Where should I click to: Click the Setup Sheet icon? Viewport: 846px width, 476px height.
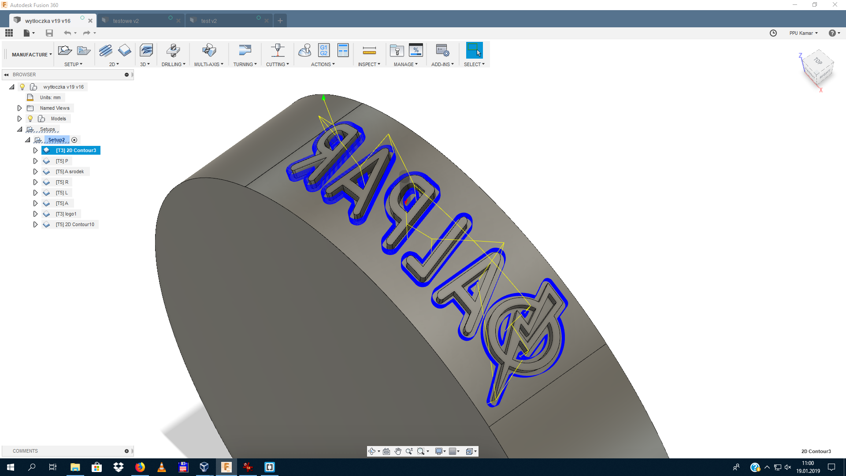[x=343, y=51]
